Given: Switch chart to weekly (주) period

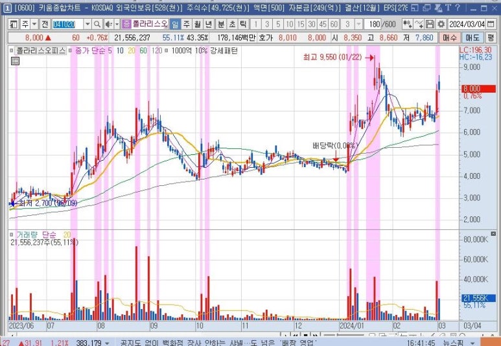Looking at the screenshot, I should tap(186, 23).
